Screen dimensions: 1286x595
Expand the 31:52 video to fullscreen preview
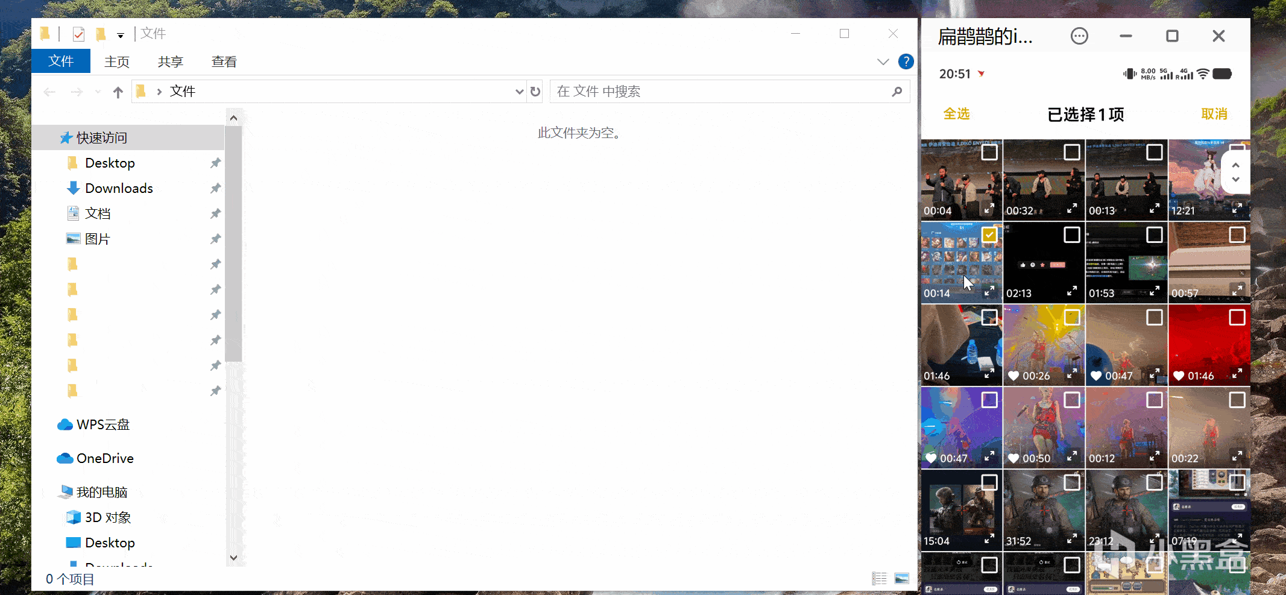[1072, 539]
